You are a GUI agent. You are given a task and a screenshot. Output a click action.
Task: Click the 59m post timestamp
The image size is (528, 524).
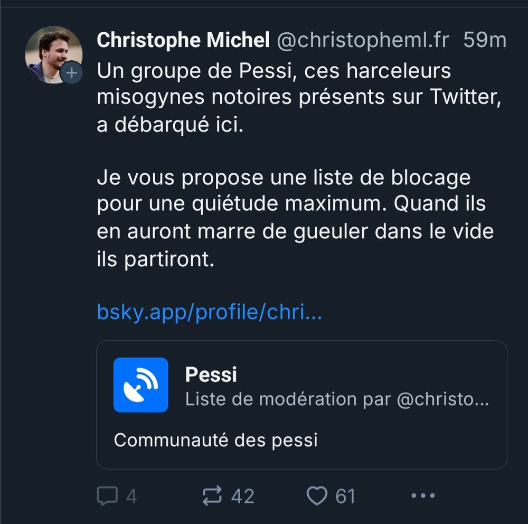click(x=485, y=41)
